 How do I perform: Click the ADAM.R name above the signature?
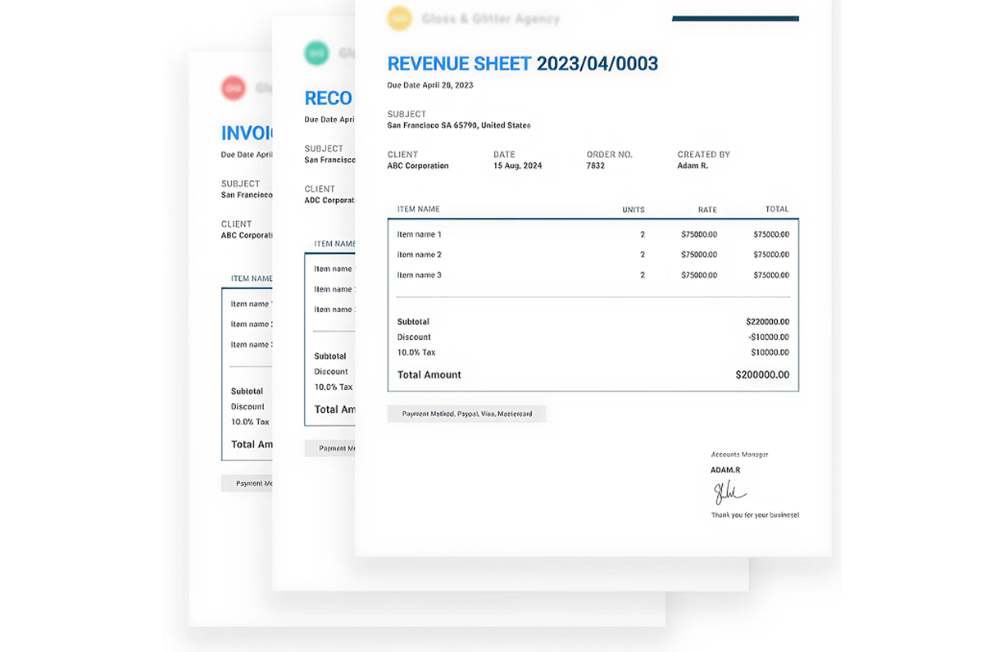[x=725, y=470]
